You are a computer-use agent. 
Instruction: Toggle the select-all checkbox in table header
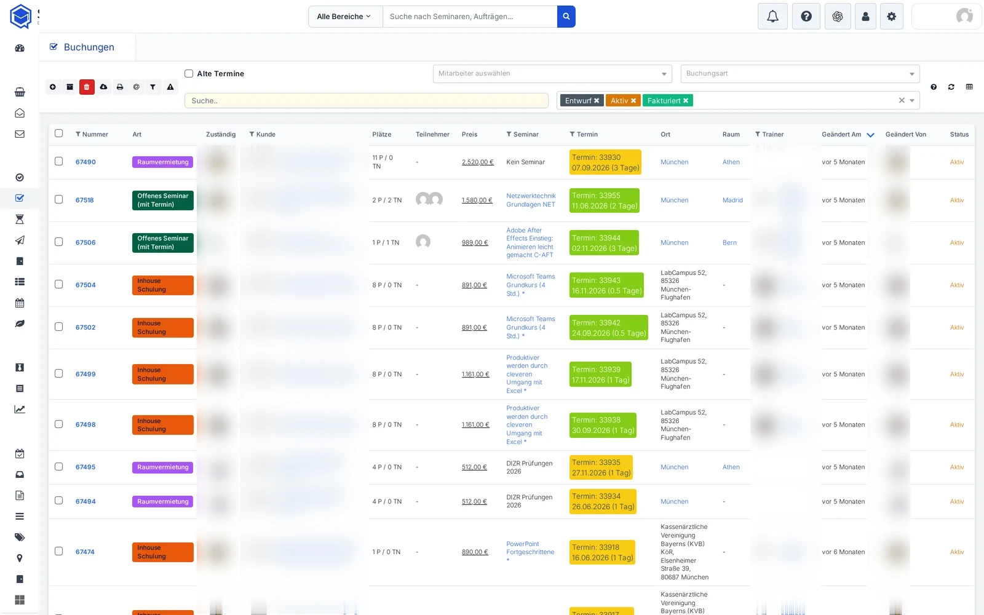59,133
